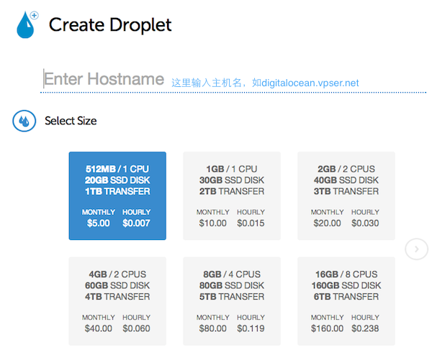The width and height of the screenshot is (432, 350).
Task: Click the Create Droplet heading text
Action: (x=110, y=25)
